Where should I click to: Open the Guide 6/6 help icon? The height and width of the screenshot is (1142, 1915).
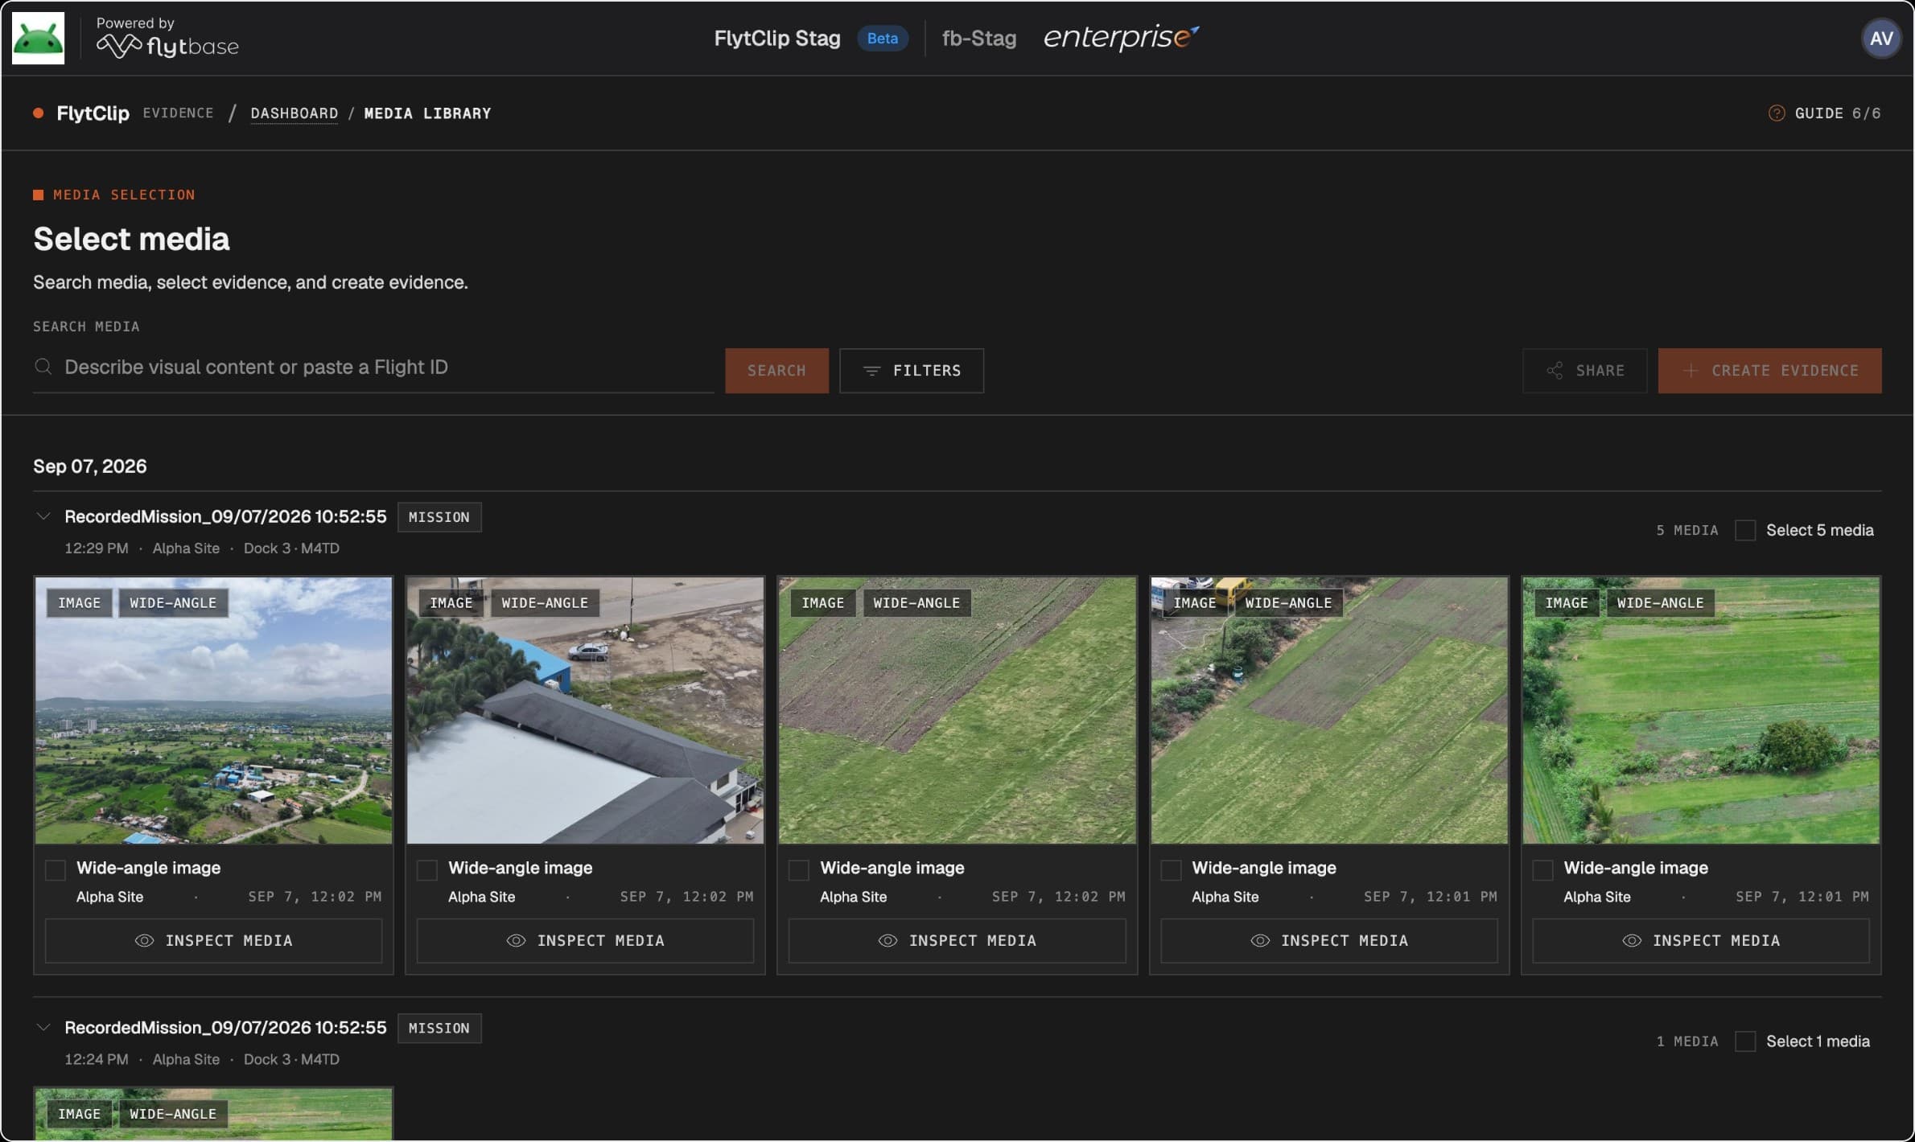[x=1776, y=113]
